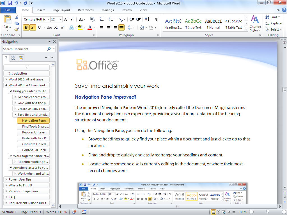
Task: Click the Text Effects icon
Action: (71, 27)
